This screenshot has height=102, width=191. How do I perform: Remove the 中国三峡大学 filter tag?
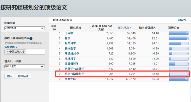8,52
